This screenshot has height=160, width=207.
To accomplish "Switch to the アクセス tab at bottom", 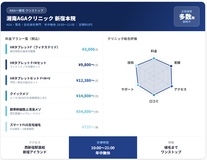I will 35,148.
